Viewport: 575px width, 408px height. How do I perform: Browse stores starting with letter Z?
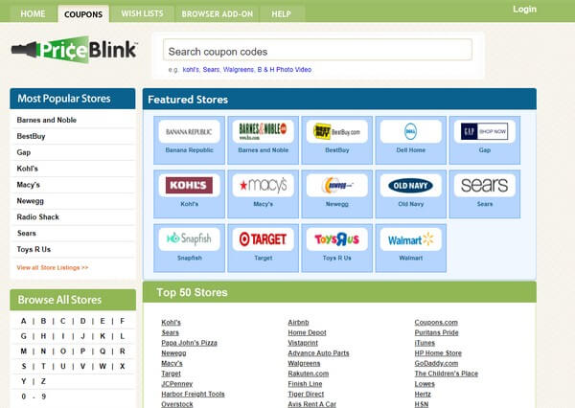[x=43, y=381]
